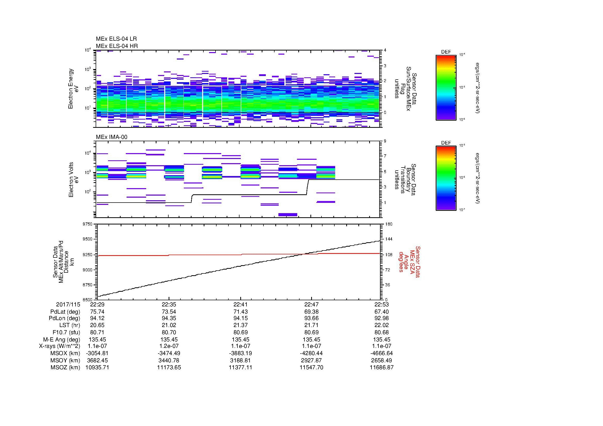This screenshot has height=426, width=603.
Task: Click the 144 degree SZA axis tick
Action: pyautogui.click(x=389, y=239)
